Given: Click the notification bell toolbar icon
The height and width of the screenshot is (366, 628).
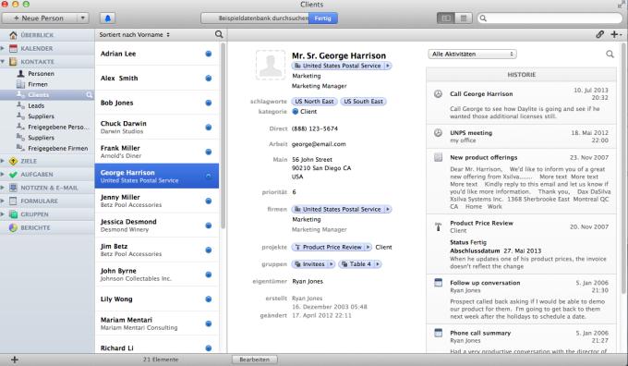Looking at the screenshot, I should tap(107, 18).
